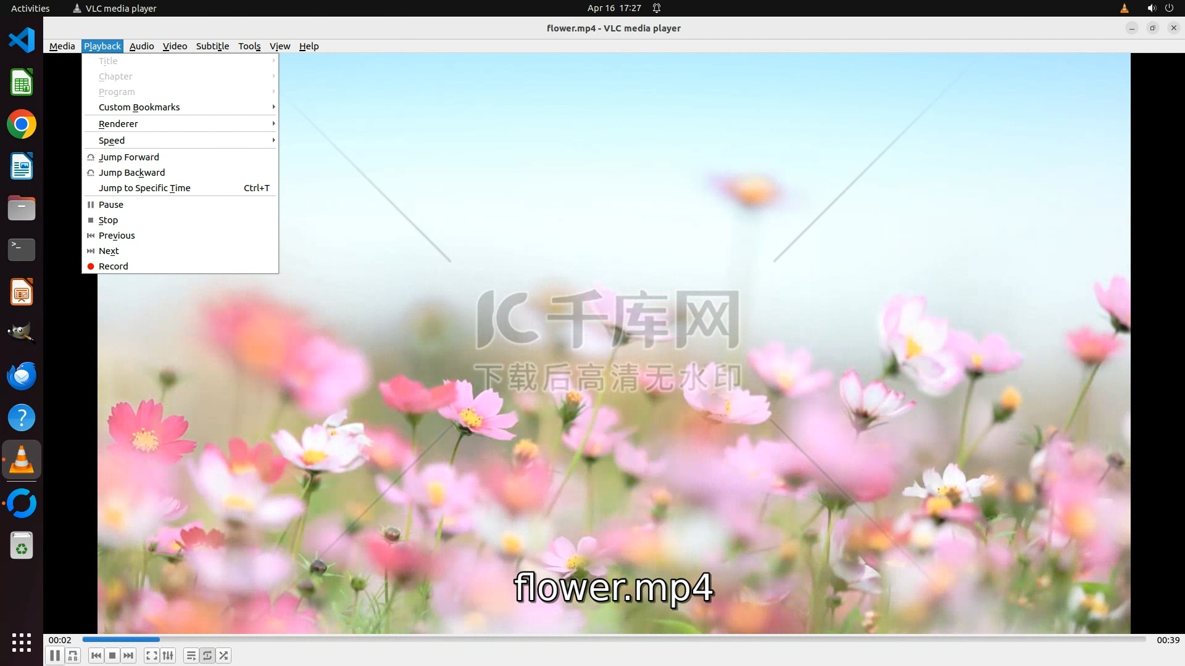Open the Subtitle menu
The image size is (1185, 666).
(212, 46)
